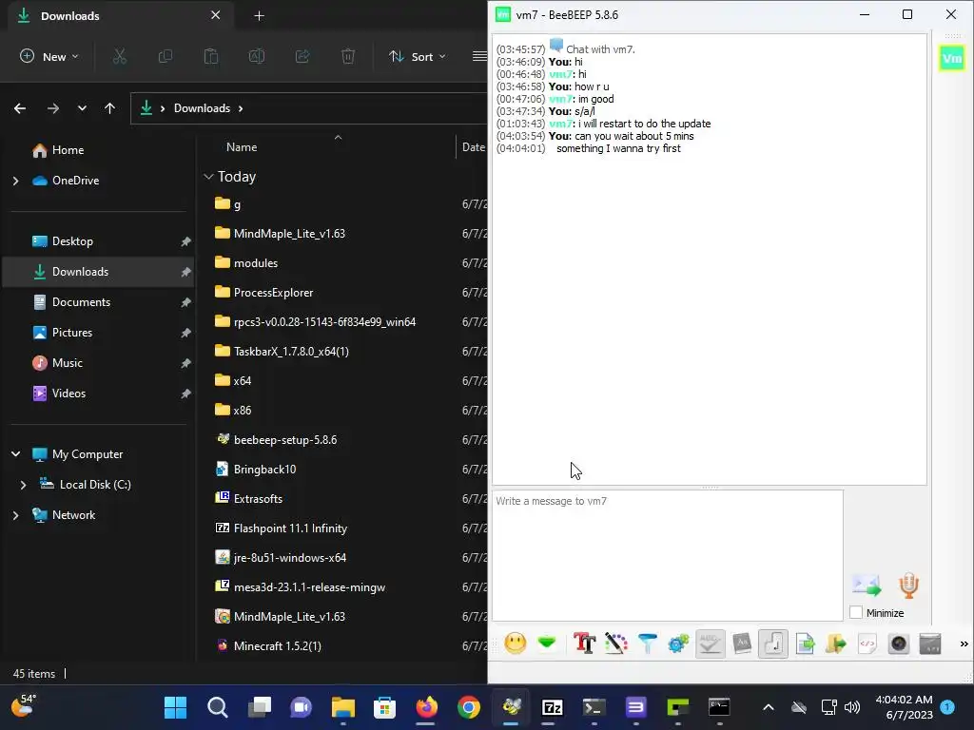Select the beebeep-setup-5.8.6 file

click(x=276, y=439)
